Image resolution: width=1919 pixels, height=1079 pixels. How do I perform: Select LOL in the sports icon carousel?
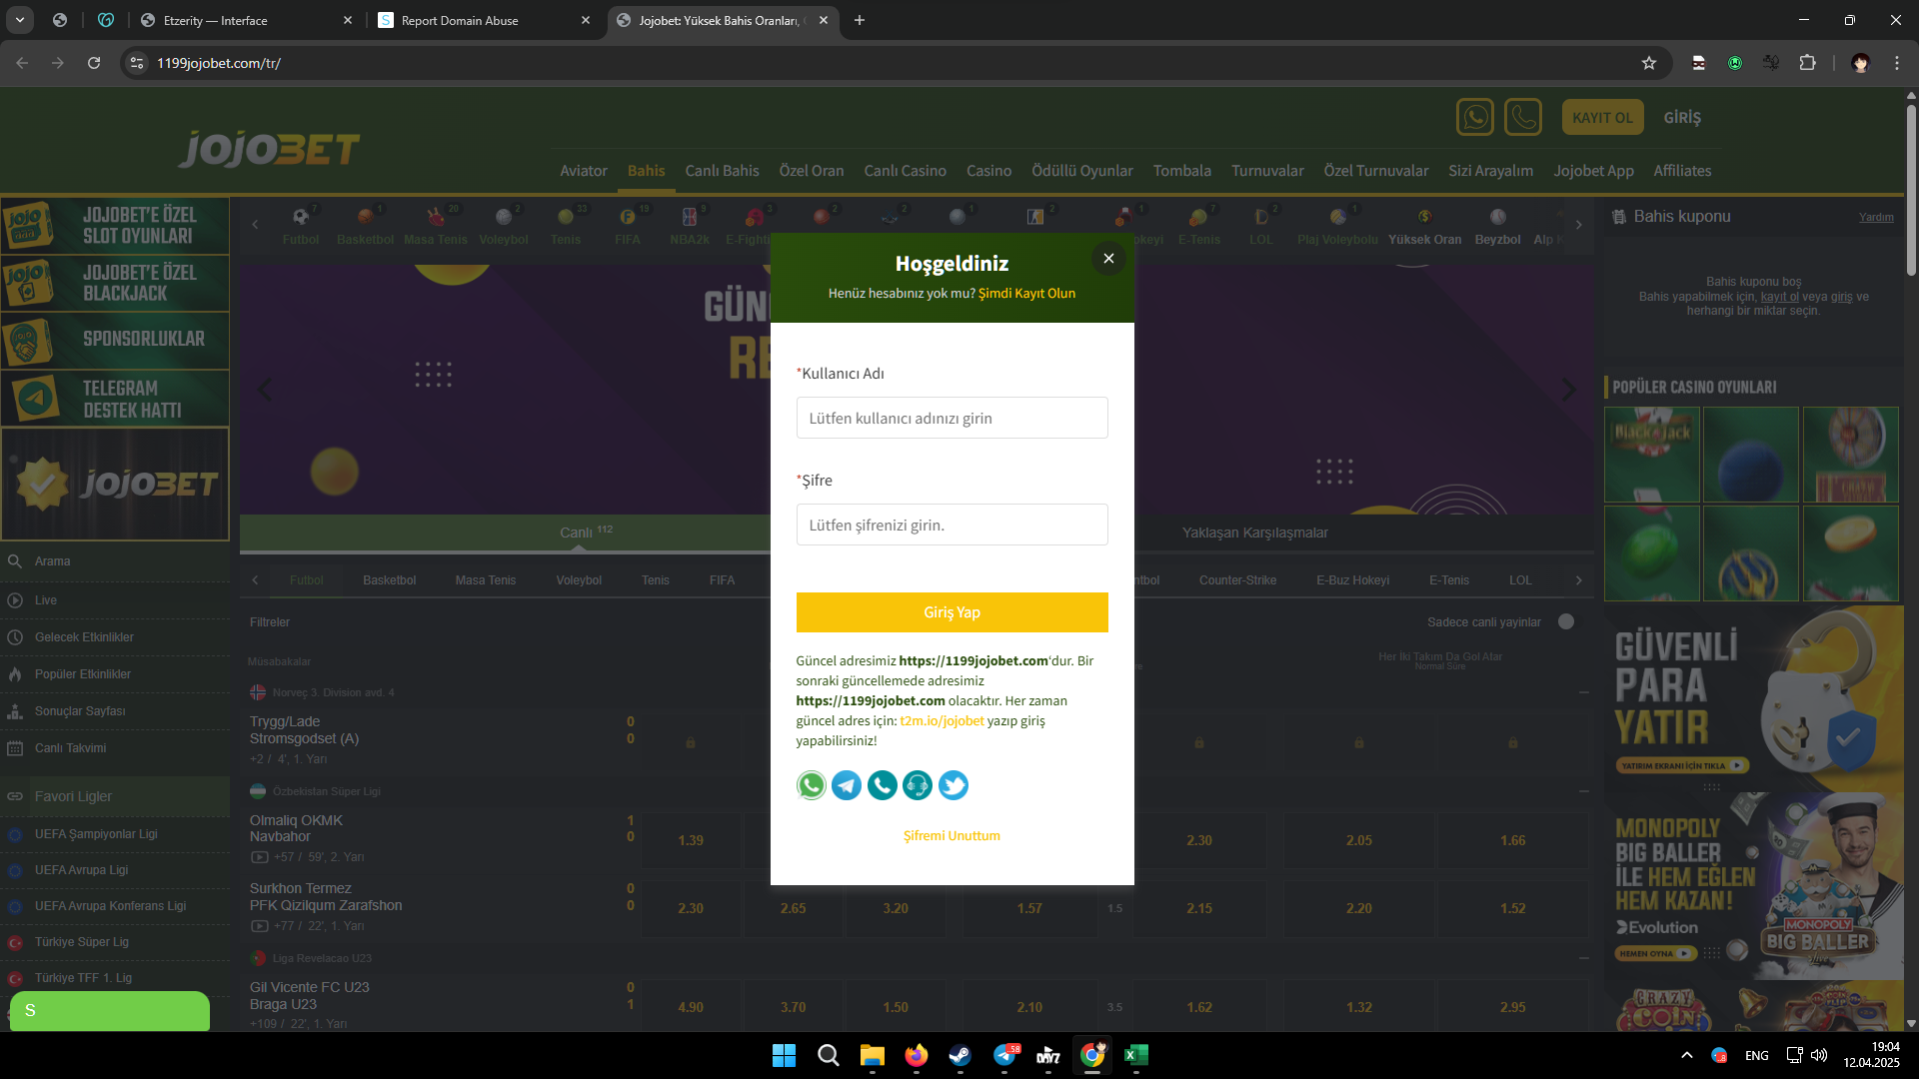[x=1261, y=226]
